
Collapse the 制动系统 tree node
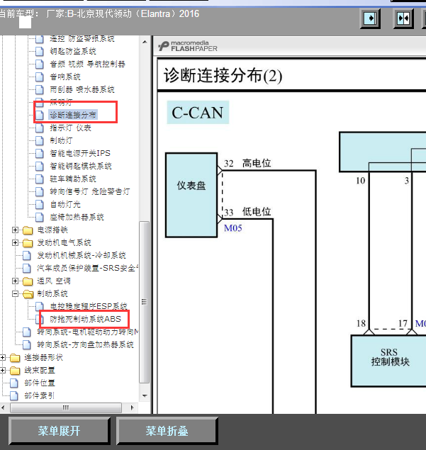tap(15, 293)
